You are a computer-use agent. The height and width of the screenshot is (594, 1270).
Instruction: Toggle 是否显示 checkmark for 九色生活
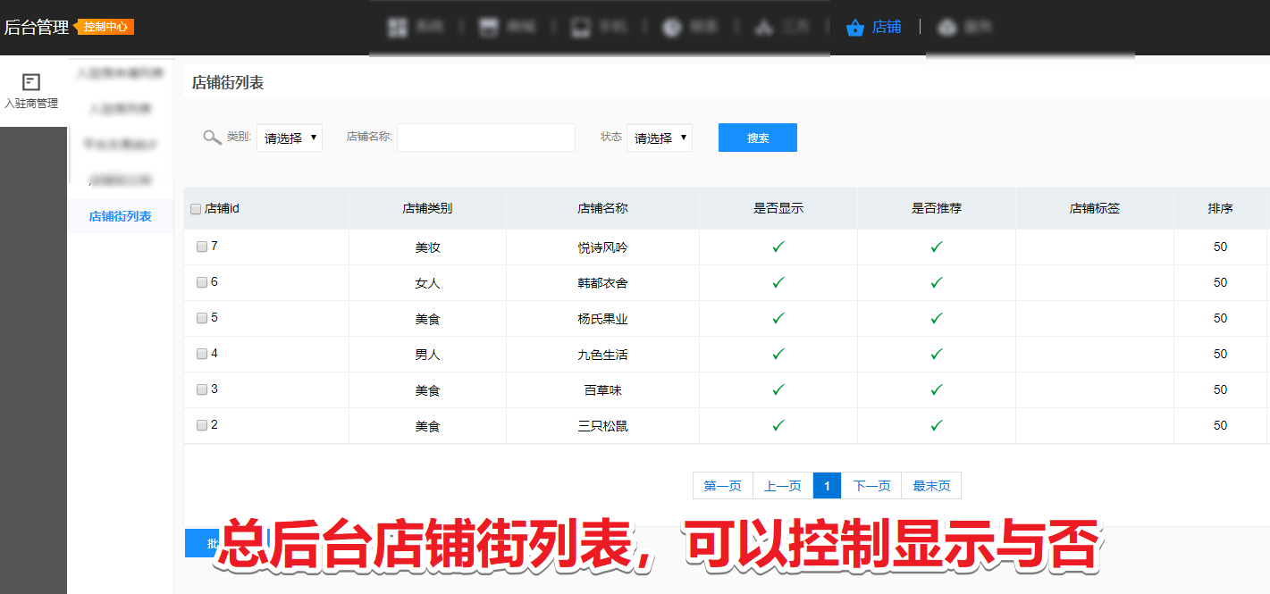[778, 354]
